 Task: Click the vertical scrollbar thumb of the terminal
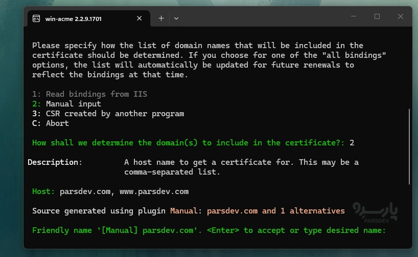click(x=409, y=146)
